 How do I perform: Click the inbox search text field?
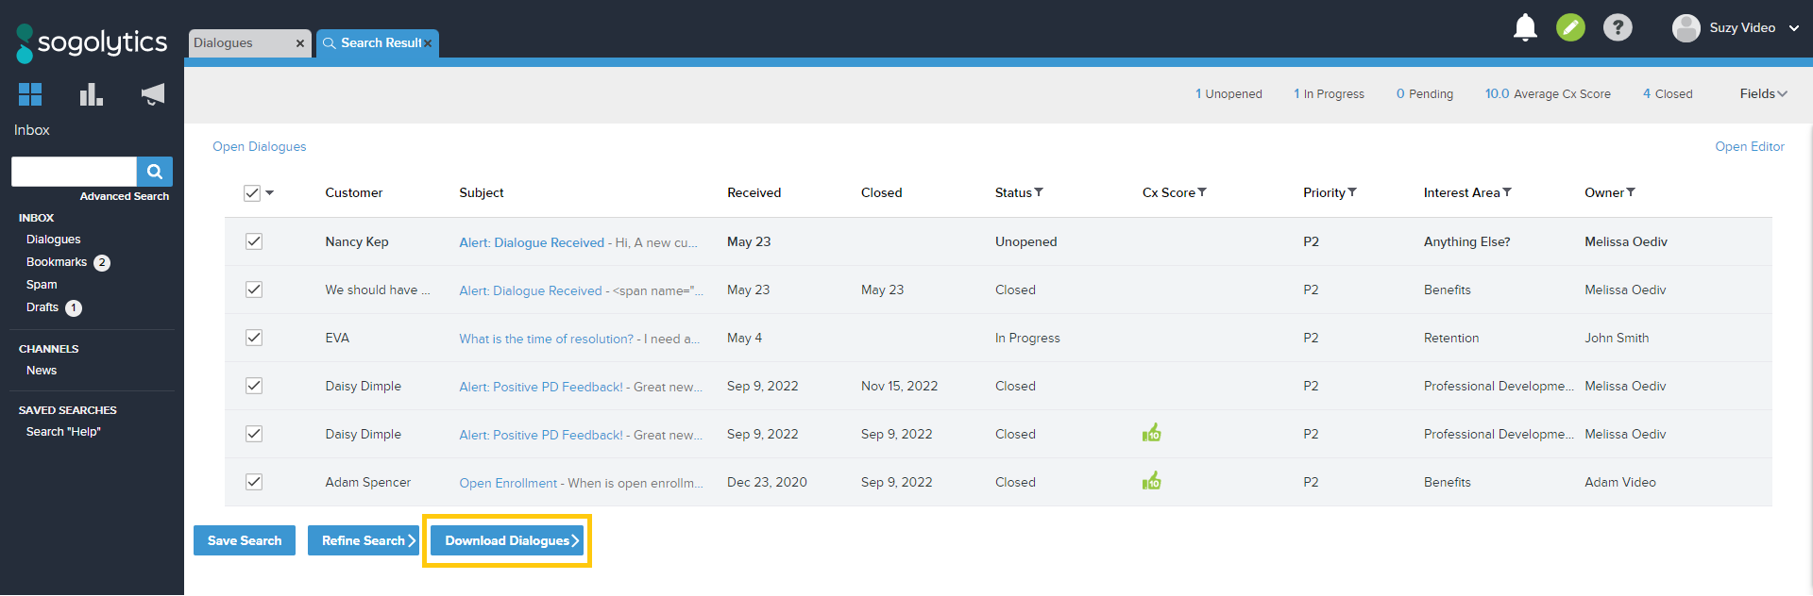click(x=74, y=172)
